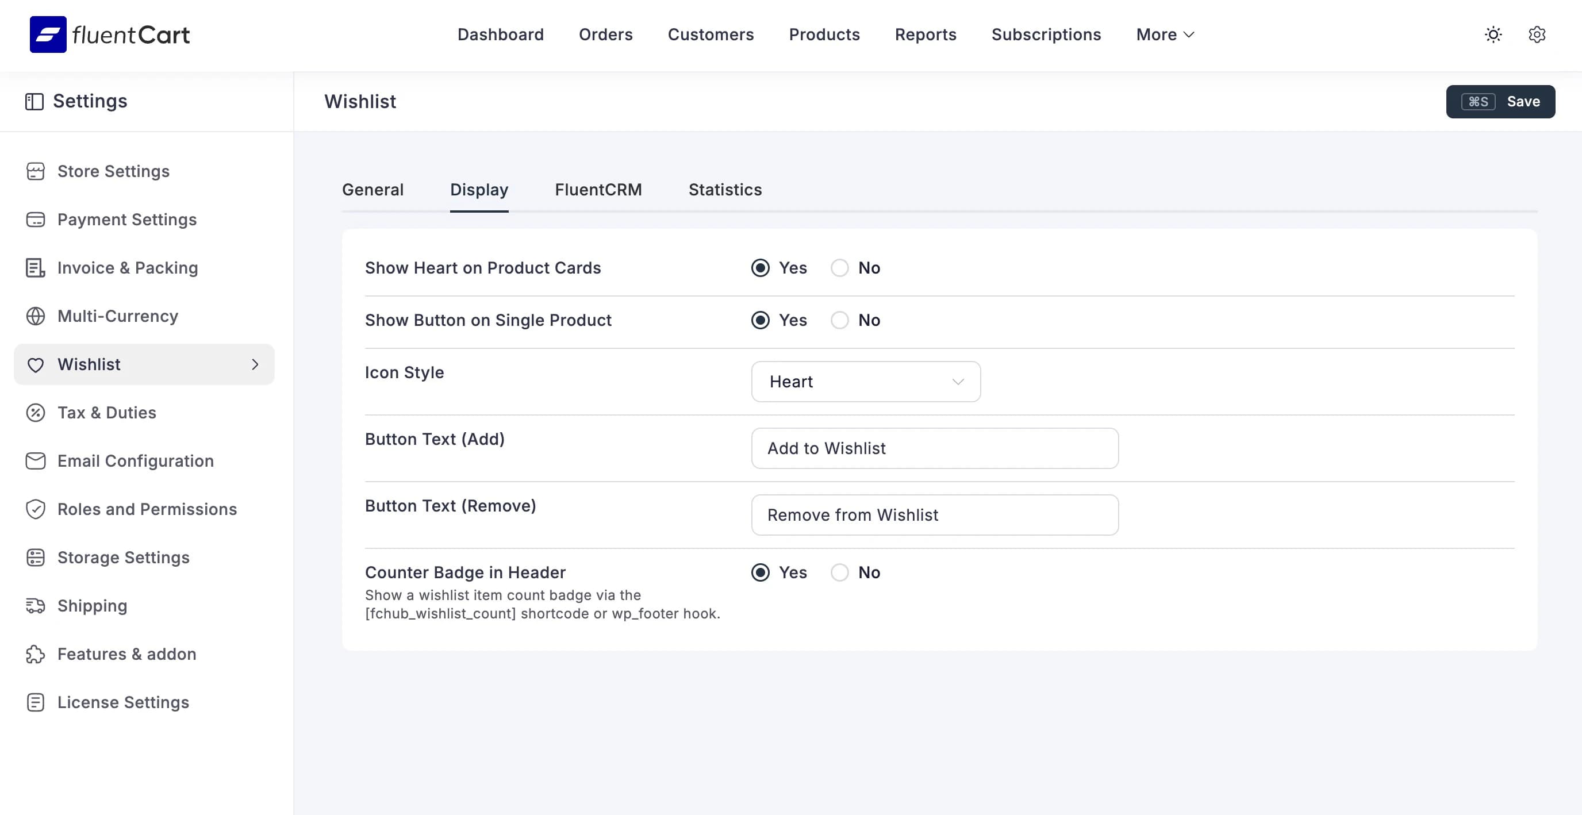The image size is (1582, 815).
Task: Expand the More navigation menu
Action: click(x=1165, y=34)
